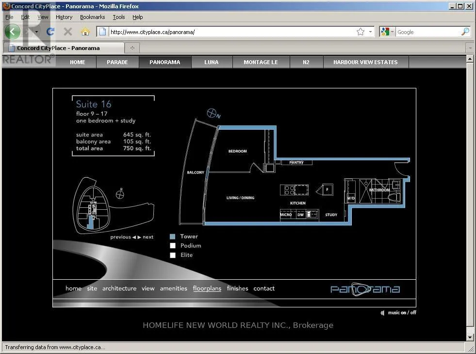476x354 pixels.
Task: Select the Podium floorplan checkbox
Action: point(172,246)
